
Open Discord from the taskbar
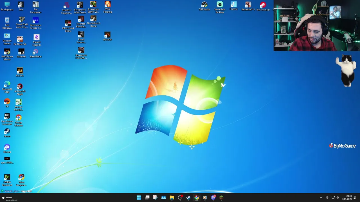(x=213, y=198)
